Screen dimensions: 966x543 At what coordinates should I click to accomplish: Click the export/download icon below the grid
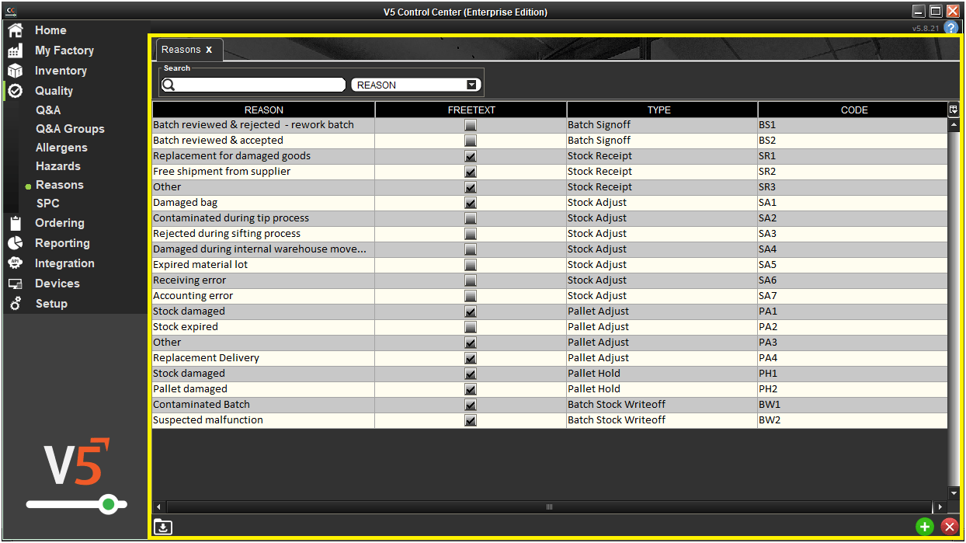point(162,527)
